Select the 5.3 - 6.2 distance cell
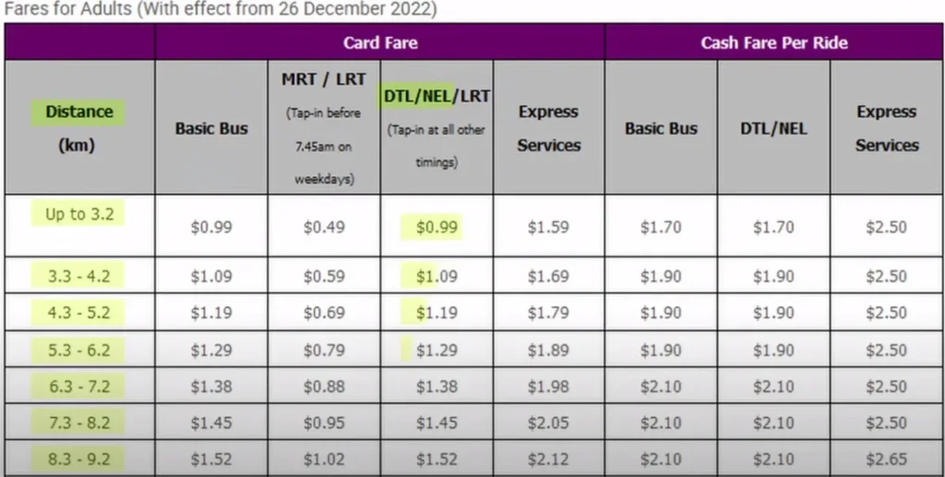945x477 pixels. coord(78,350)
